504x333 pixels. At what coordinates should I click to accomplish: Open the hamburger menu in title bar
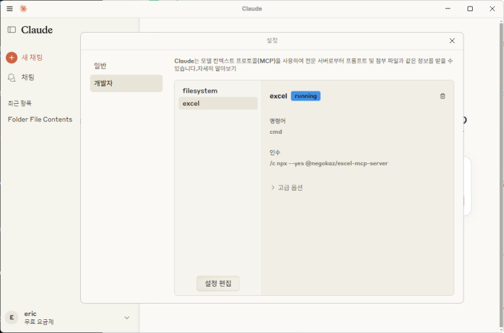[x=10, y=8]
